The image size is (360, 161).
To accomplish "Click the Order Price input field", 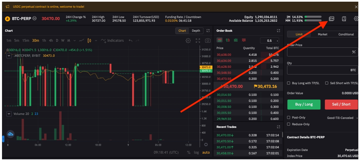I will [318, 52].
